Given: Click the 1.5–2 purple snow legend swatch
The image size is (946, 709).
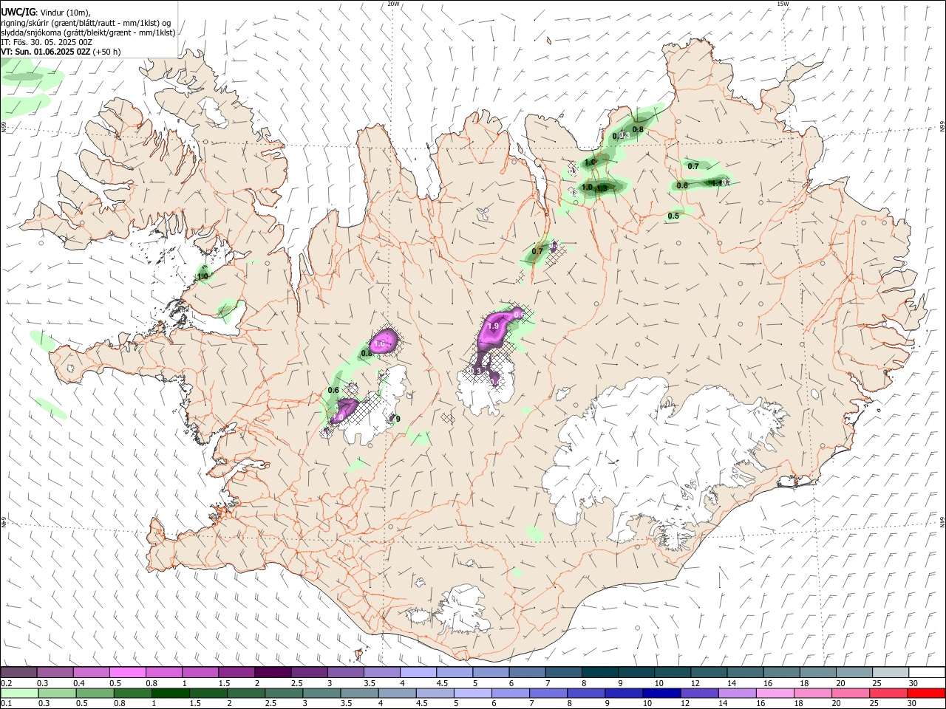Looking at the screenshot, I should (x=236, y=672).
